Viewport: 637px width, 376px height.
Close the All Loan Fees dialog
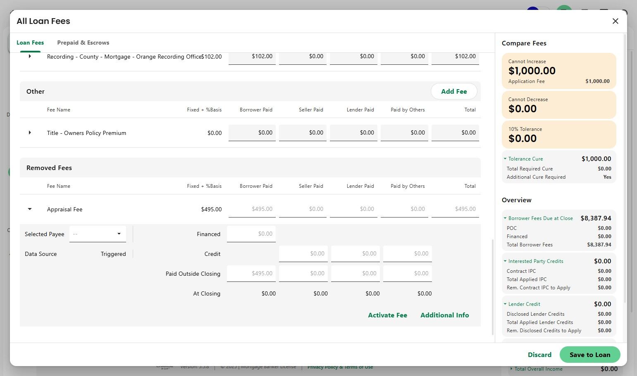pos(615,21)
